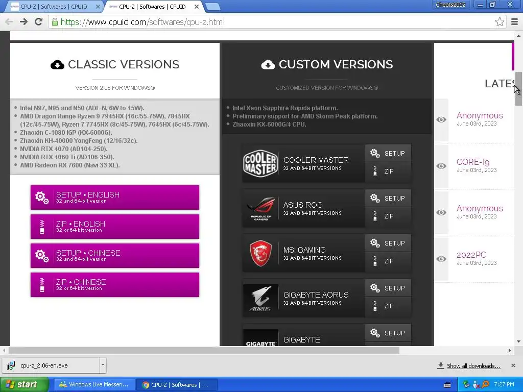This screenshot has width=523, height=392.
Task: Click the MSI Gaming dragon logo
Action: click(260, 253)
